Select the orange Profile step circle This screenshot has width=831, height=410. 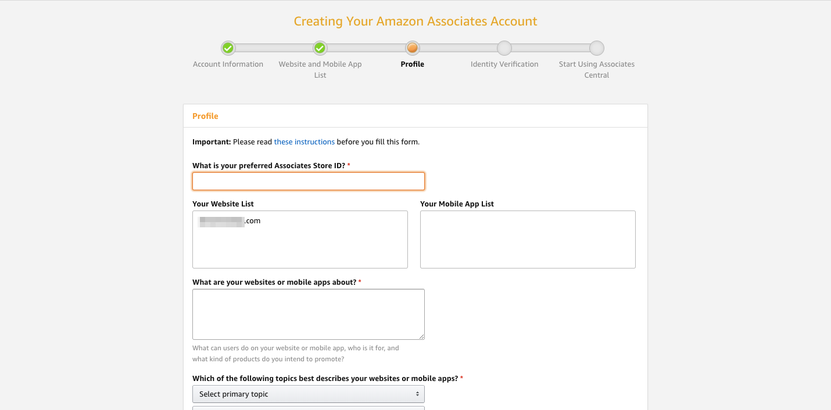pos(412,48)
